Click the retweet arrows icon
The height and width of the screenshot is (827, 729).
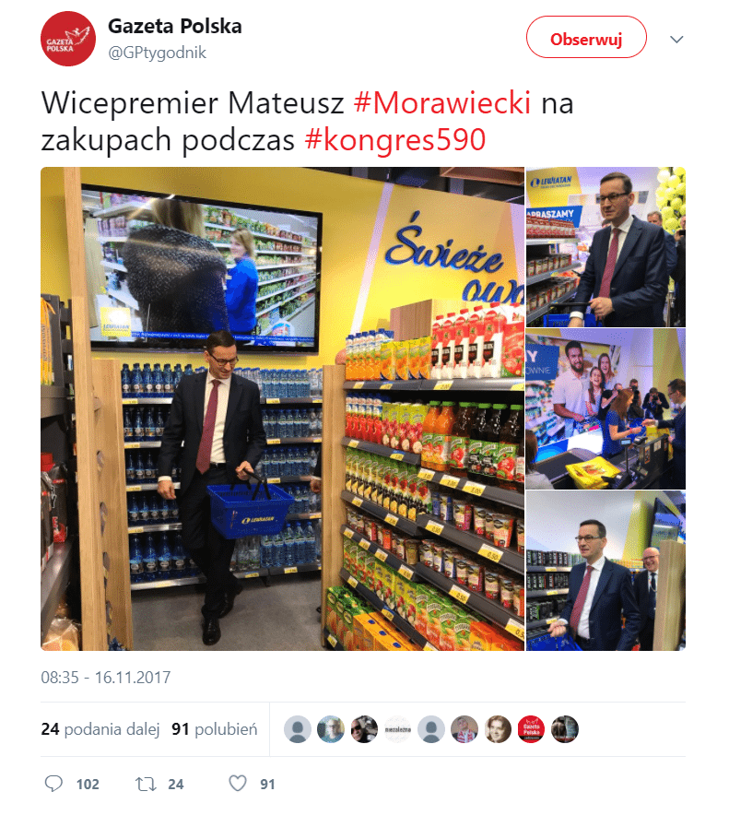pyautogui.click(x=146, y=784)
